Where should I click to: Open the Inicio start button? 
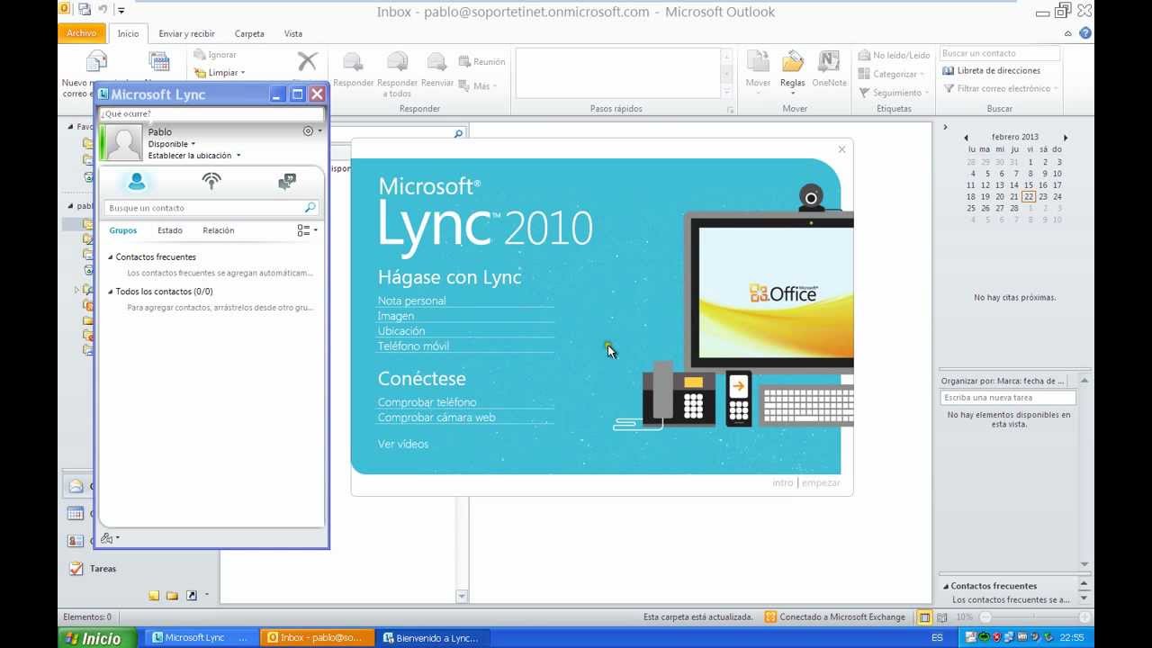coord(95,638)
